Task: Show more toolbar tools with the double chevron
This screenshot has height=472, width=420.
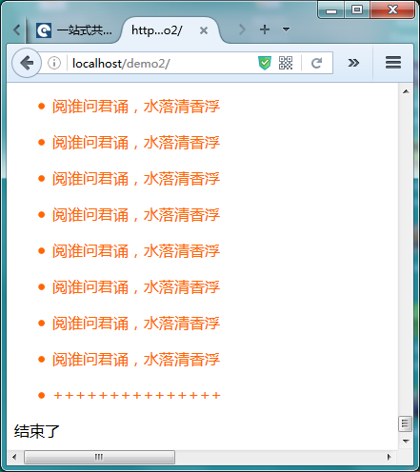Action: (353, 63)
